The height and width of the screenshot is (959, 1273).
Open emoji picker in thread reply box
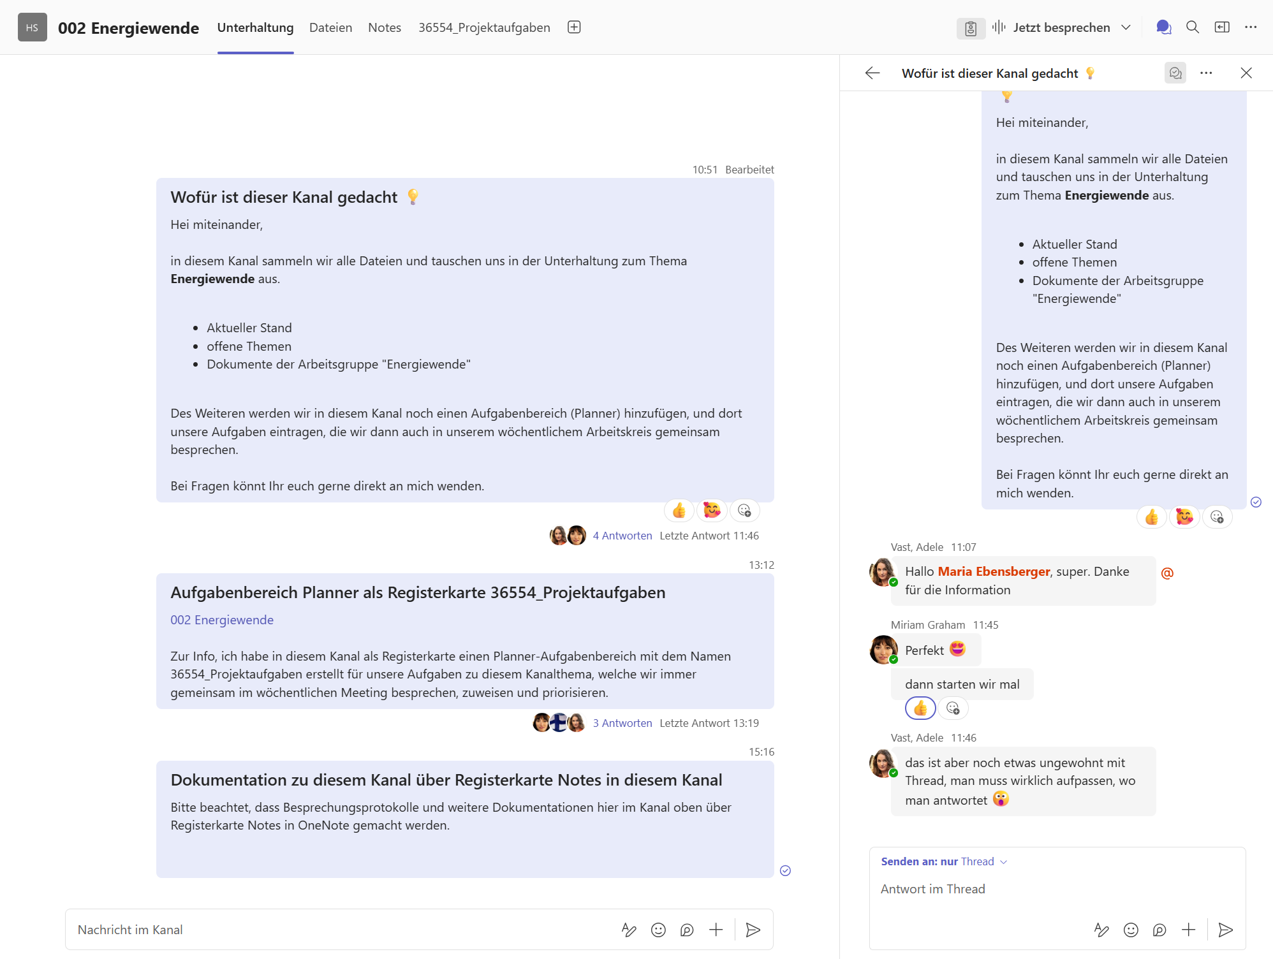(x=1131, y=930)
